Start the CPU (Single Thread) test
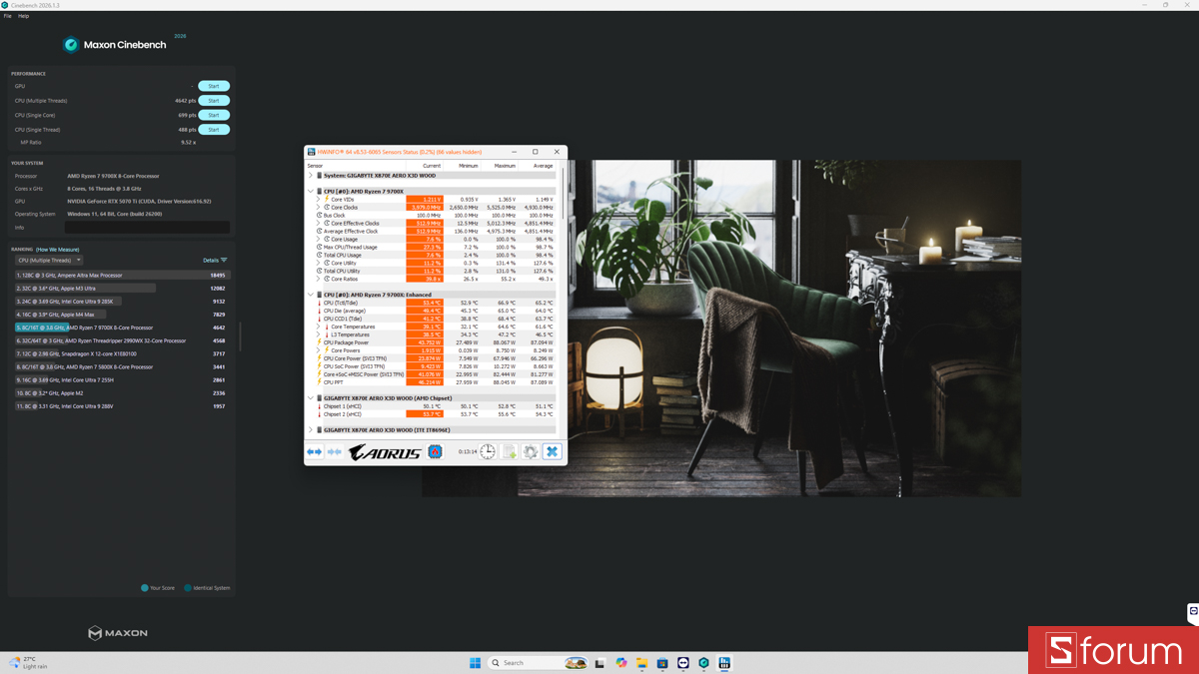Viewport: 1199px width, 674px height. (214, 130)
